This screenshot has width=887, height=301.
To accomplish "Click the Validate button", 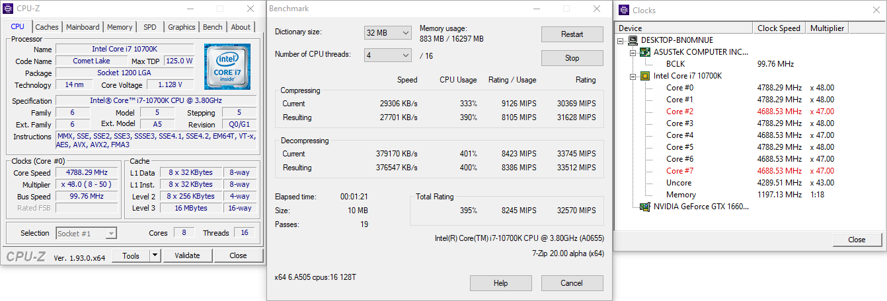I will 186,255.
